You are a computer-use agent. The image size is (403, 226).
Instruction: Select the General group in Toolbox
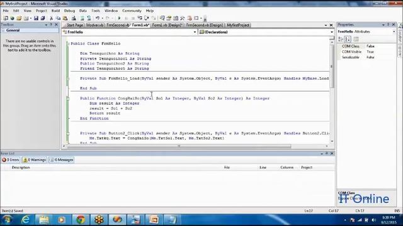point(30,30)
